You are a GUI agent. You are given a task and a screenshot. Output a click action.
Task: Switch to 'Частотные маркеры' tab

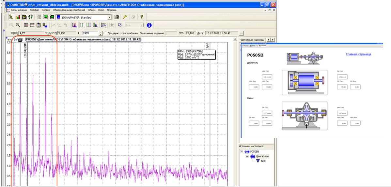click(252, 40)
